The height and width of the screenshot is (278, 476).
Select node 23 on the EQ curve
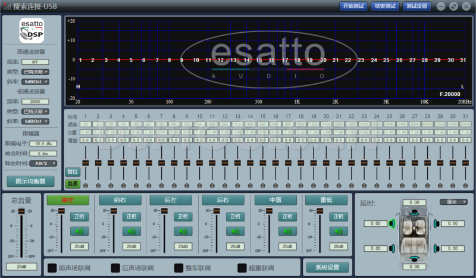pos(361,60)
